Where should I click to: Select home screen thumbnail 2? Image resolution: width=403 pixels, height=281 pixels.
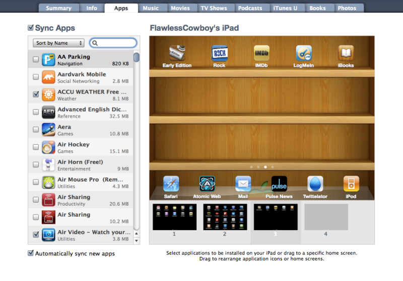click(x=225, y=217)
